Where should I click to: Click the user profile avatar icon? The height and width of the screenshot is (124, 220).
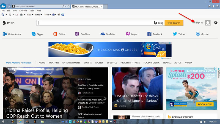tap(208, 23)
